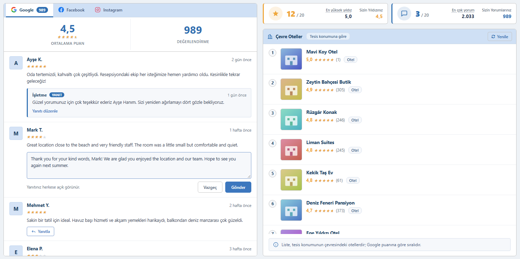Click the star rating of Mark T.
Screen dimensions: 520x259
(x=36, y=137)
